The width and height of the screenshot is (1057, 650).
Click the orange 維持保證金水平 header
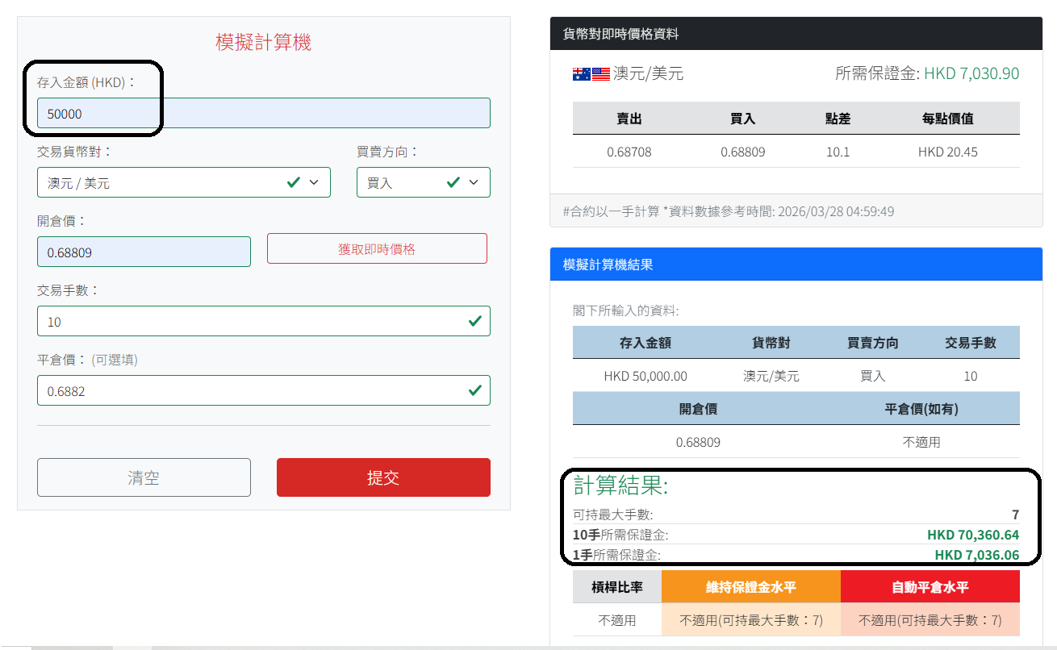tap(750, 587)
